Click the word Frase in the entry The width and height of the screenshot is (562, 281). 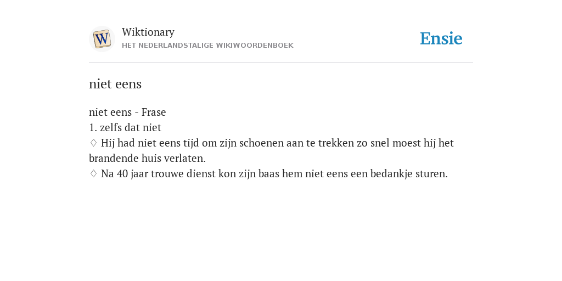coord(154,112)
